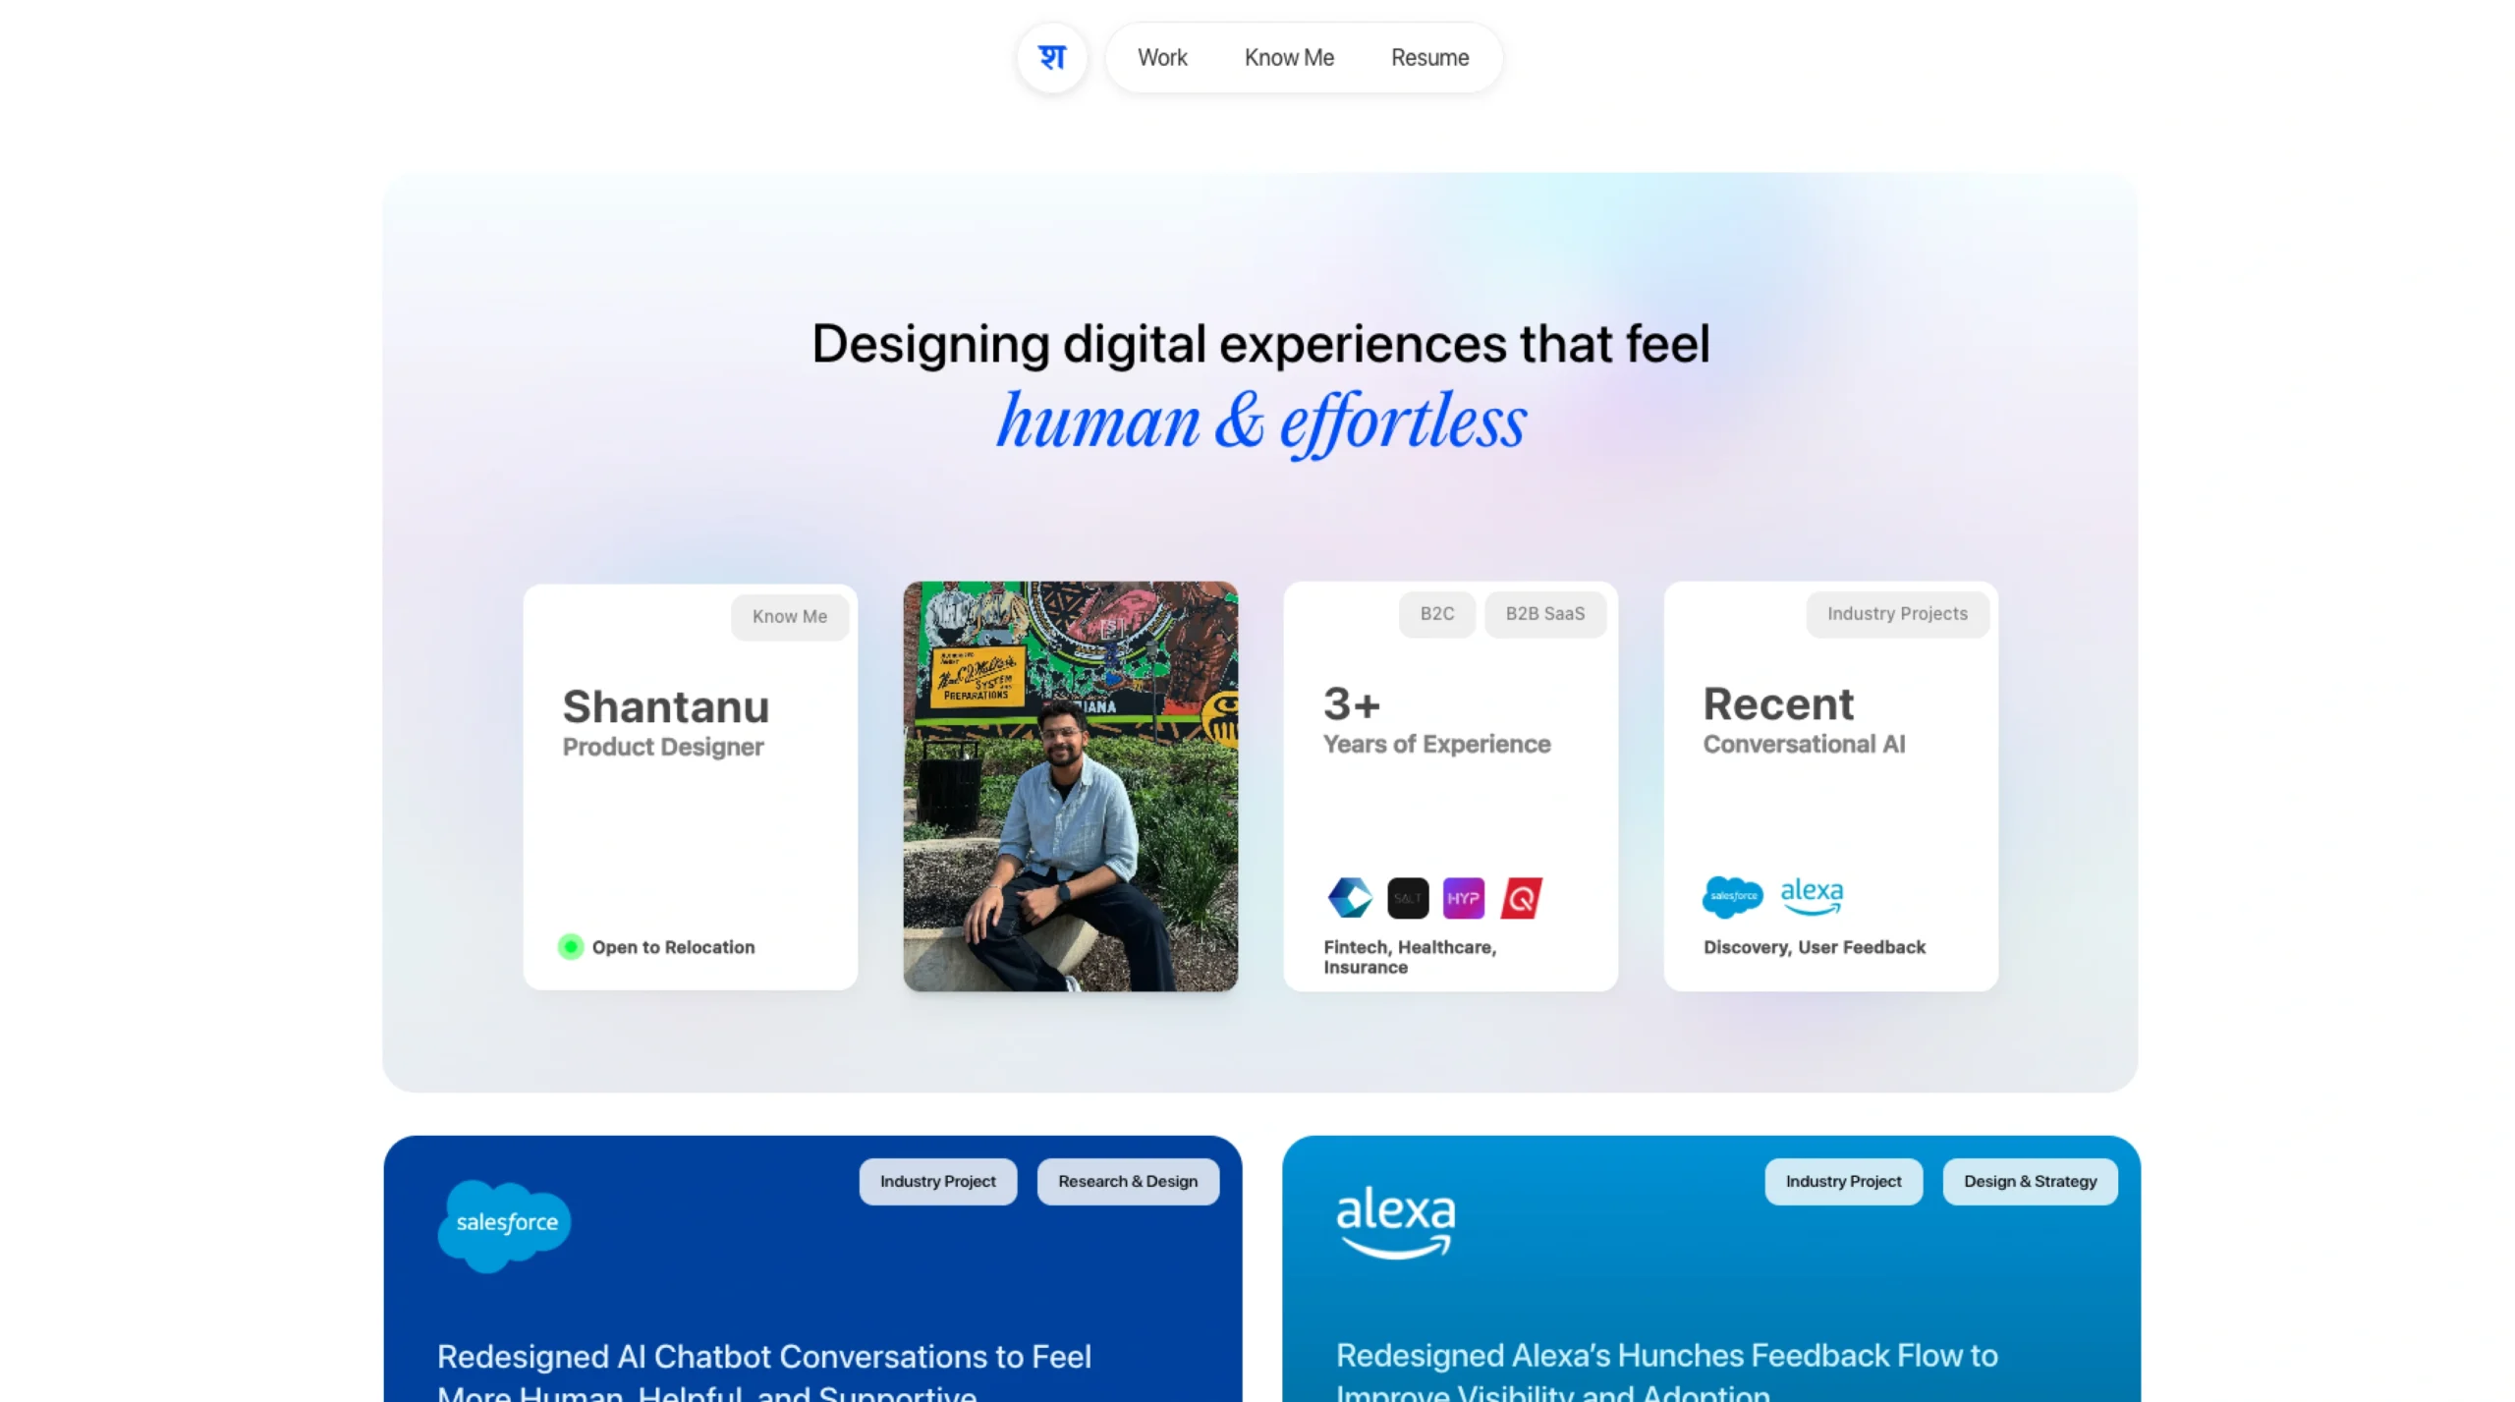Click the black SALT logo icon

(1407, 898)
